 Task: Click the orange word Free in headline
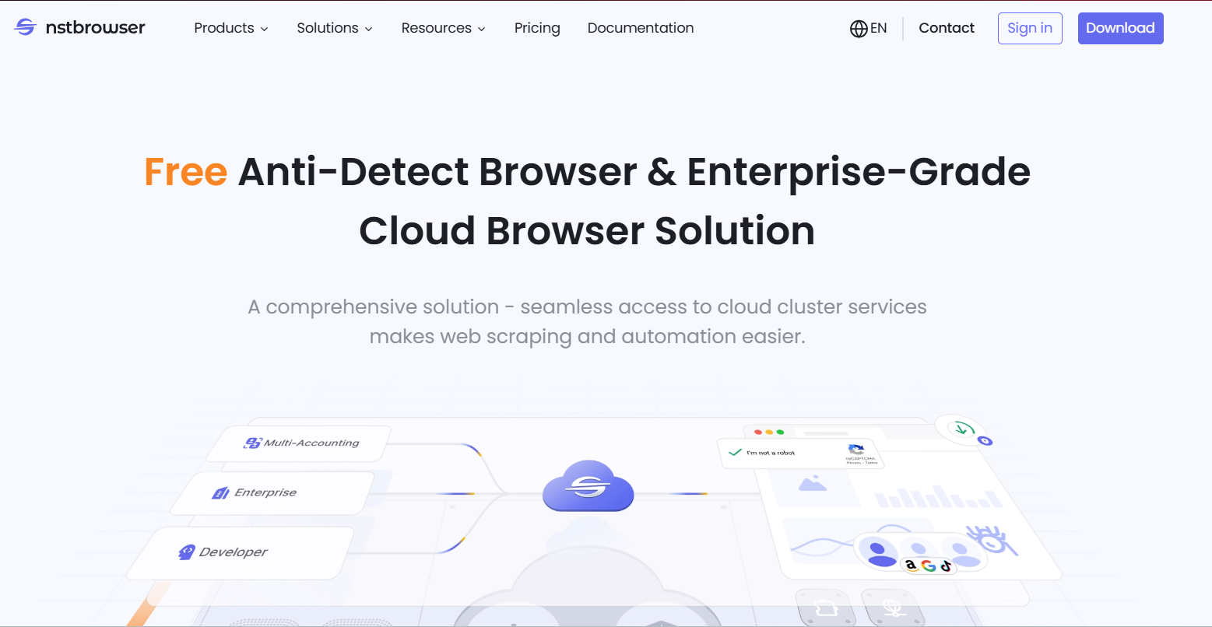pyautogui.click(x=186, y=172)
